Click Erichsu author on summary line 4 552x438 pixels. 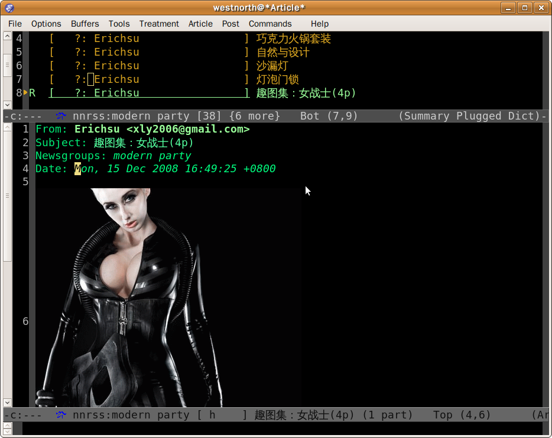click(116, 38)
